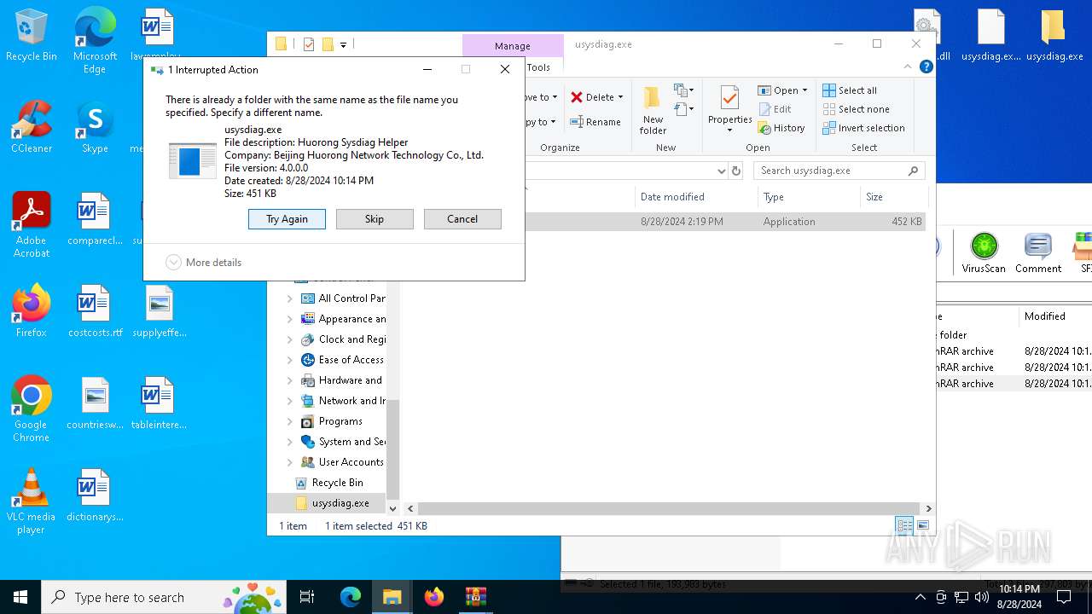Viewport: 1092px width, 614px height.
Task: Create a New folder from the ribbon
Action: click(653, 110)
